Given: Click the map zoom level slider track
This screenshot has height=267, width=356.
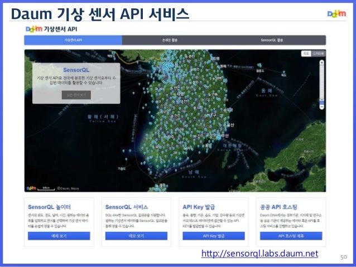Looking at the screenshot, I should pyautogui.click(x=322, y=83).
